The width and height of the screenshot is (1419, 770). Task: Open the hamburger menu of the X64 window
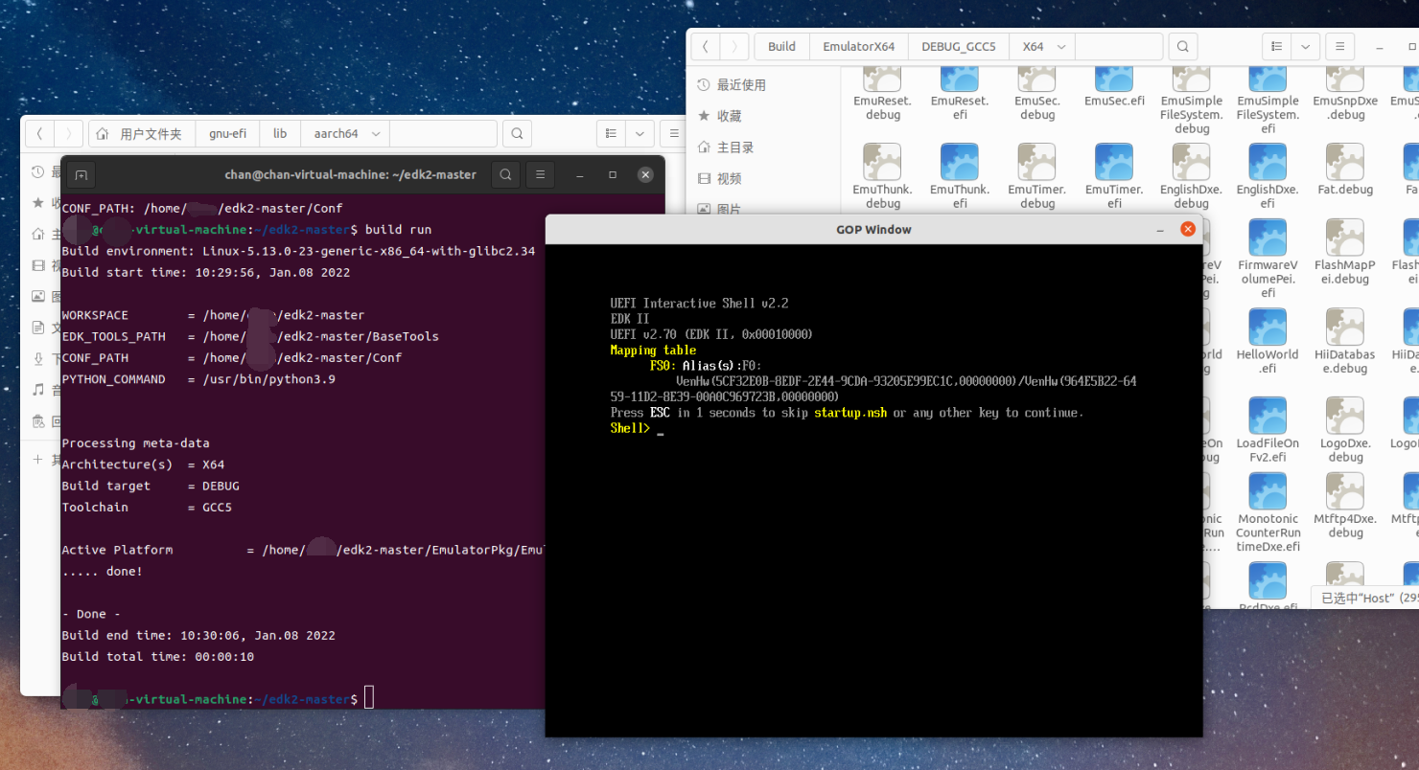pos(1339,46)
